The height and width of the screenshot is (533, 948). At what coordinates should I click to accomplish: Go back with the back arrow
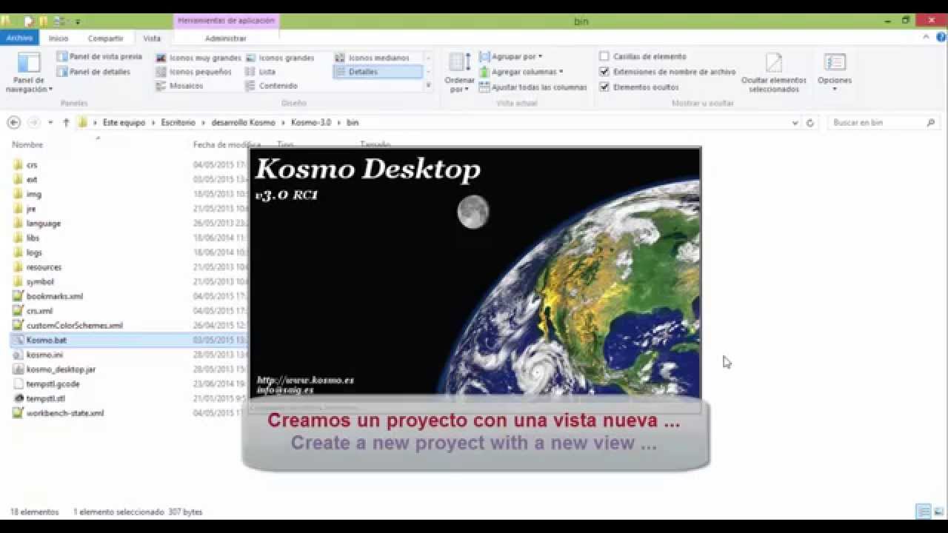click(x=13, y=122)
